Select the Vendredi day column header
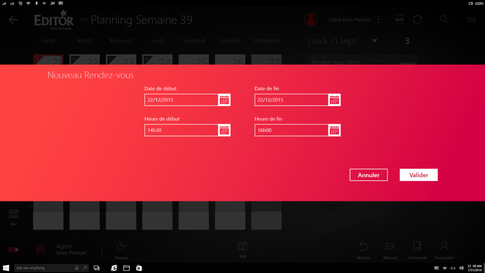Screen dimensions: 485x273 (x=194, y=41)
